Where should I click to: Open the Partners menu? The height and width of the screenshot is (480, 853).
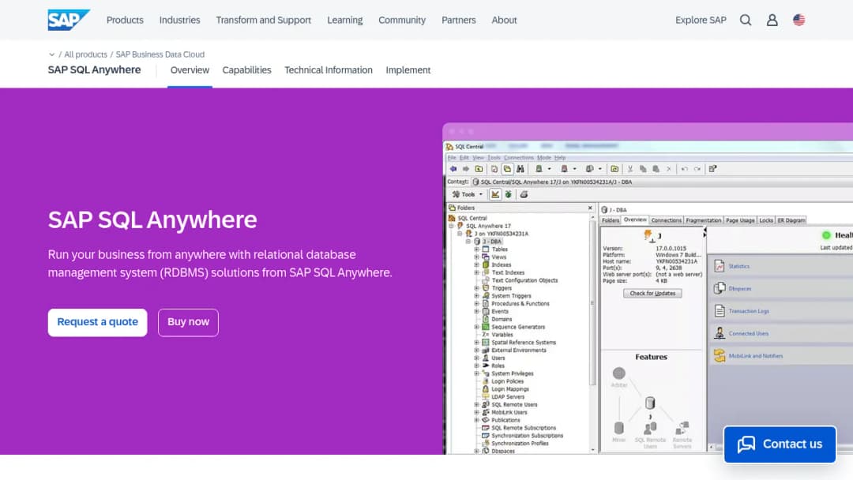pos(459,20)
